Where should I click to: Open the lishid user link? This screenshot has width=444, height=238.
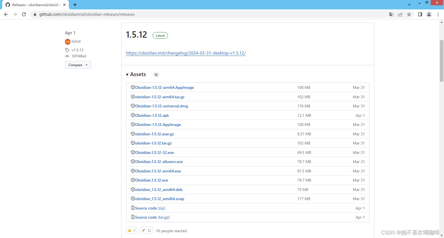[x=76, y=41]
